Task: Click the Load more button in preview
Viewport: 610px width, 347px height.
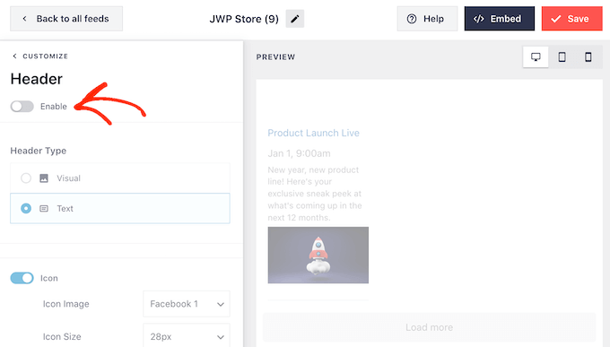Action: [x=429, y=327]
